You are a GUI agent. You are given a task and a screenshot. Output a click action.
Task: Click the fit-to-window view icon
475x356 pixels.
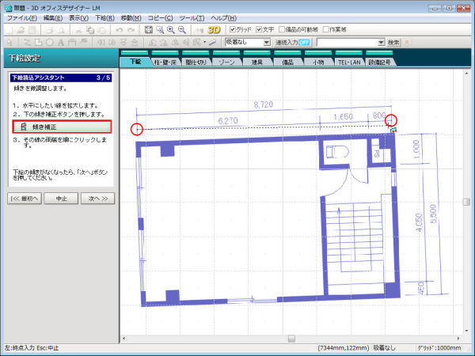pos(148,29)
